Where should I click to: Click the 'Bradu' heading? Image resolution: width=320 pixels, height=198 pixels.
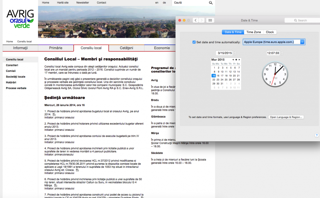point(155,100)
